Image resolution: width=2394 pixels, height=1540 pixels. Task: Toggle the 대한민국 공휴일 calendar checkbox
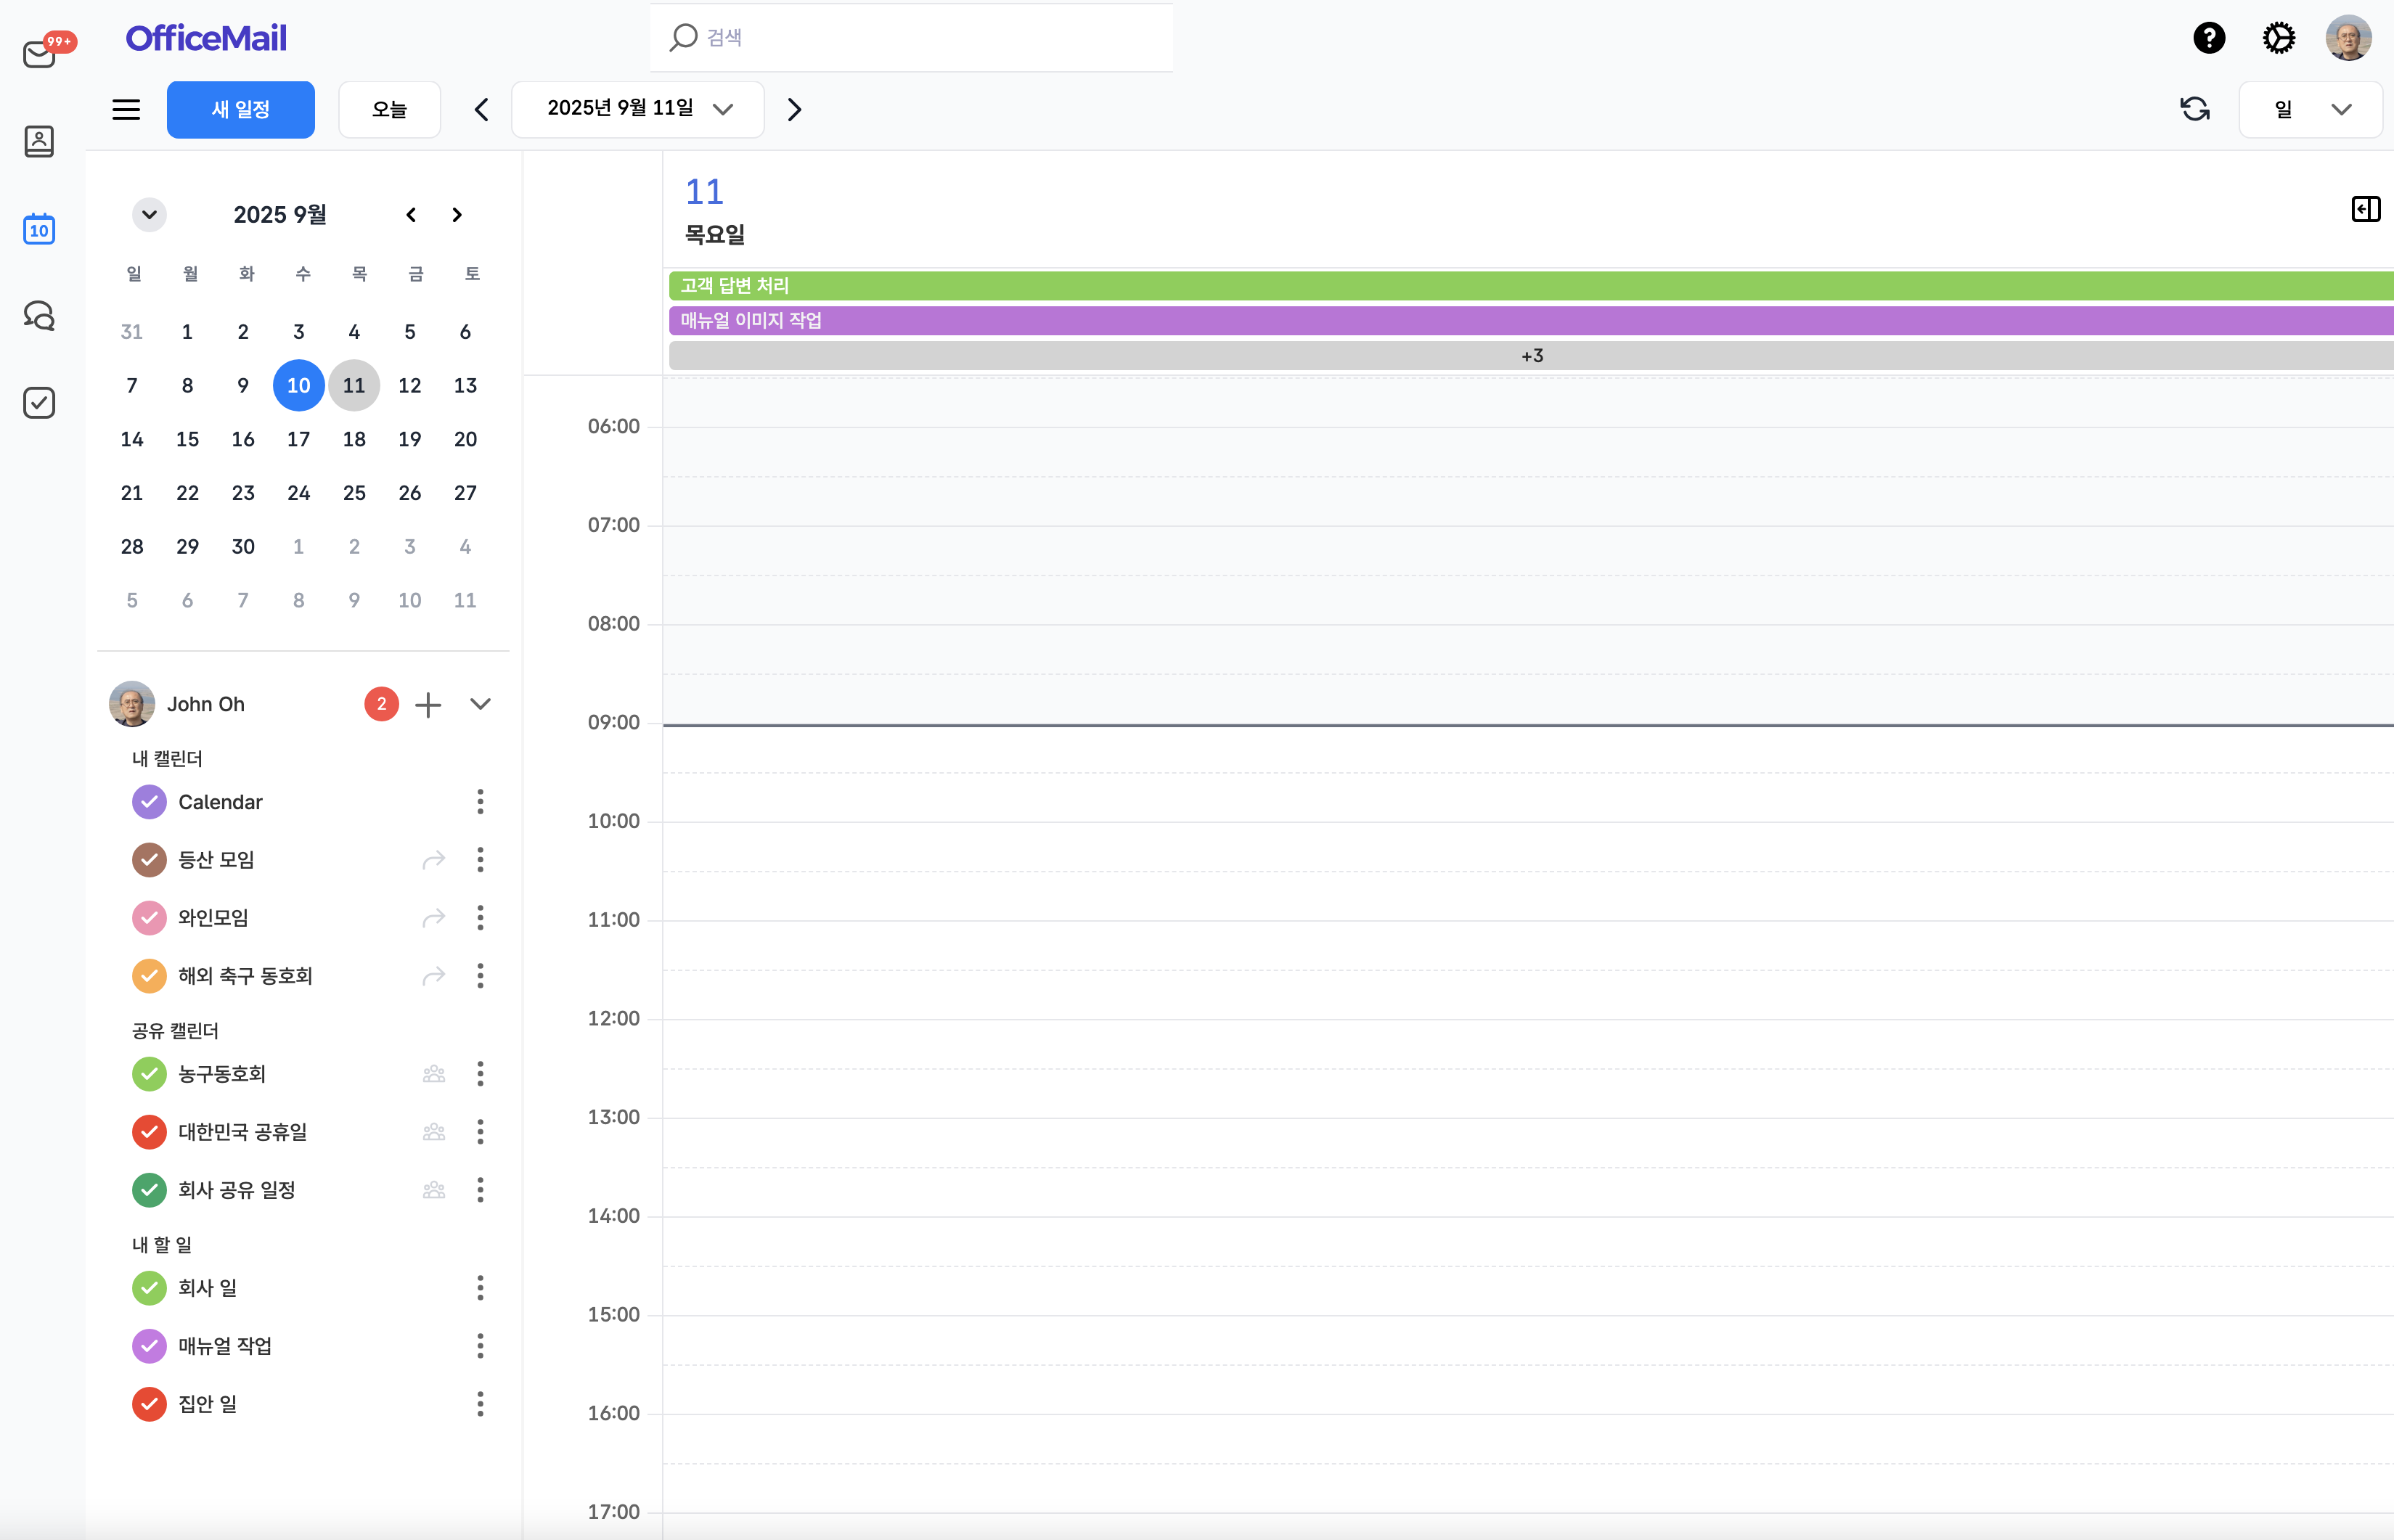pyautogui.click(x=149, y=1132)
